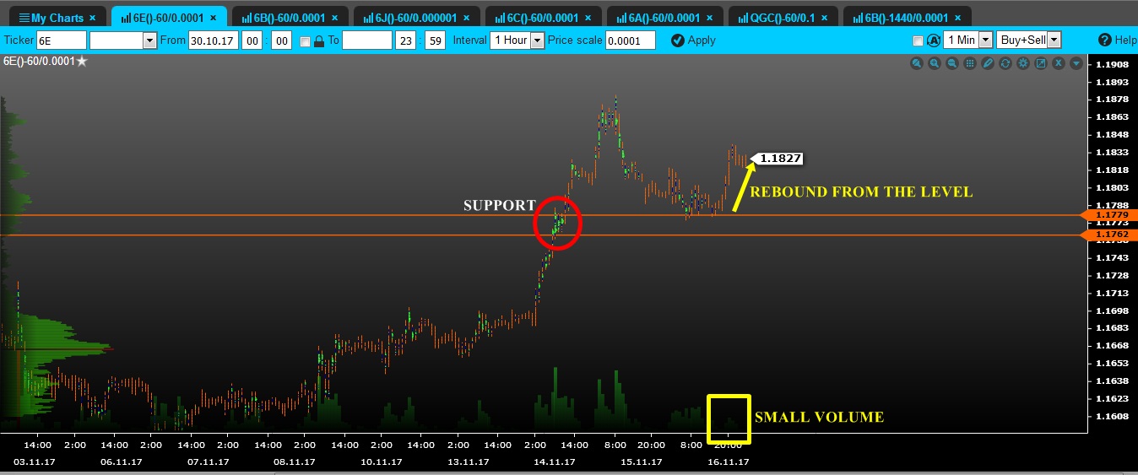Close the QGC()-60/0.1 tab
This screenshot has height=475, width=1138.
point(826,18)
